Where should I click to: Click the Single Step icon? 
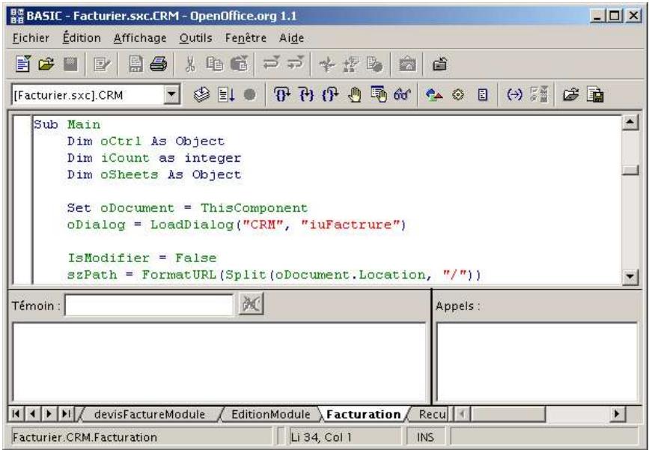(x=306, y=95)
